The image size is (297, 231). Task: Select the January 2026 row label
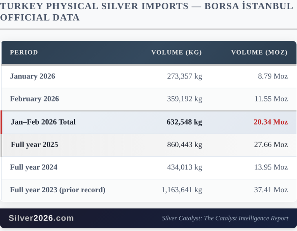(33, 76)
